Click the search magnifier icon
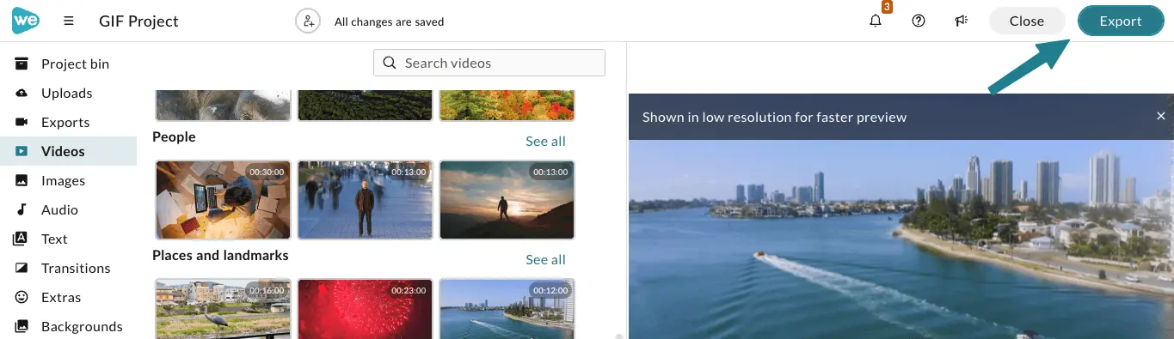 390,63
